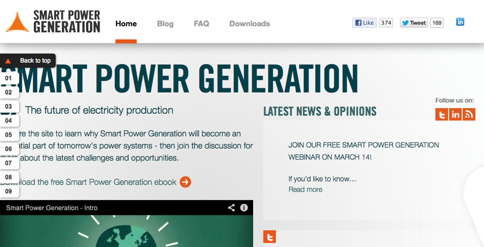Screen dimensions: 484x247
Task: Jump to section 01
Action: pyautogui.click(x=9, y=78)
